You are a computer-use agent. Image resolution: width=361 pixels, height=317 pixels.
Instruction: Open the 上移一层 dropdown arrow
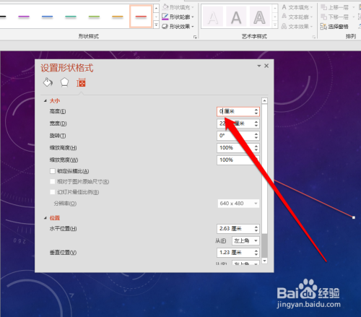tap(354, 7)
